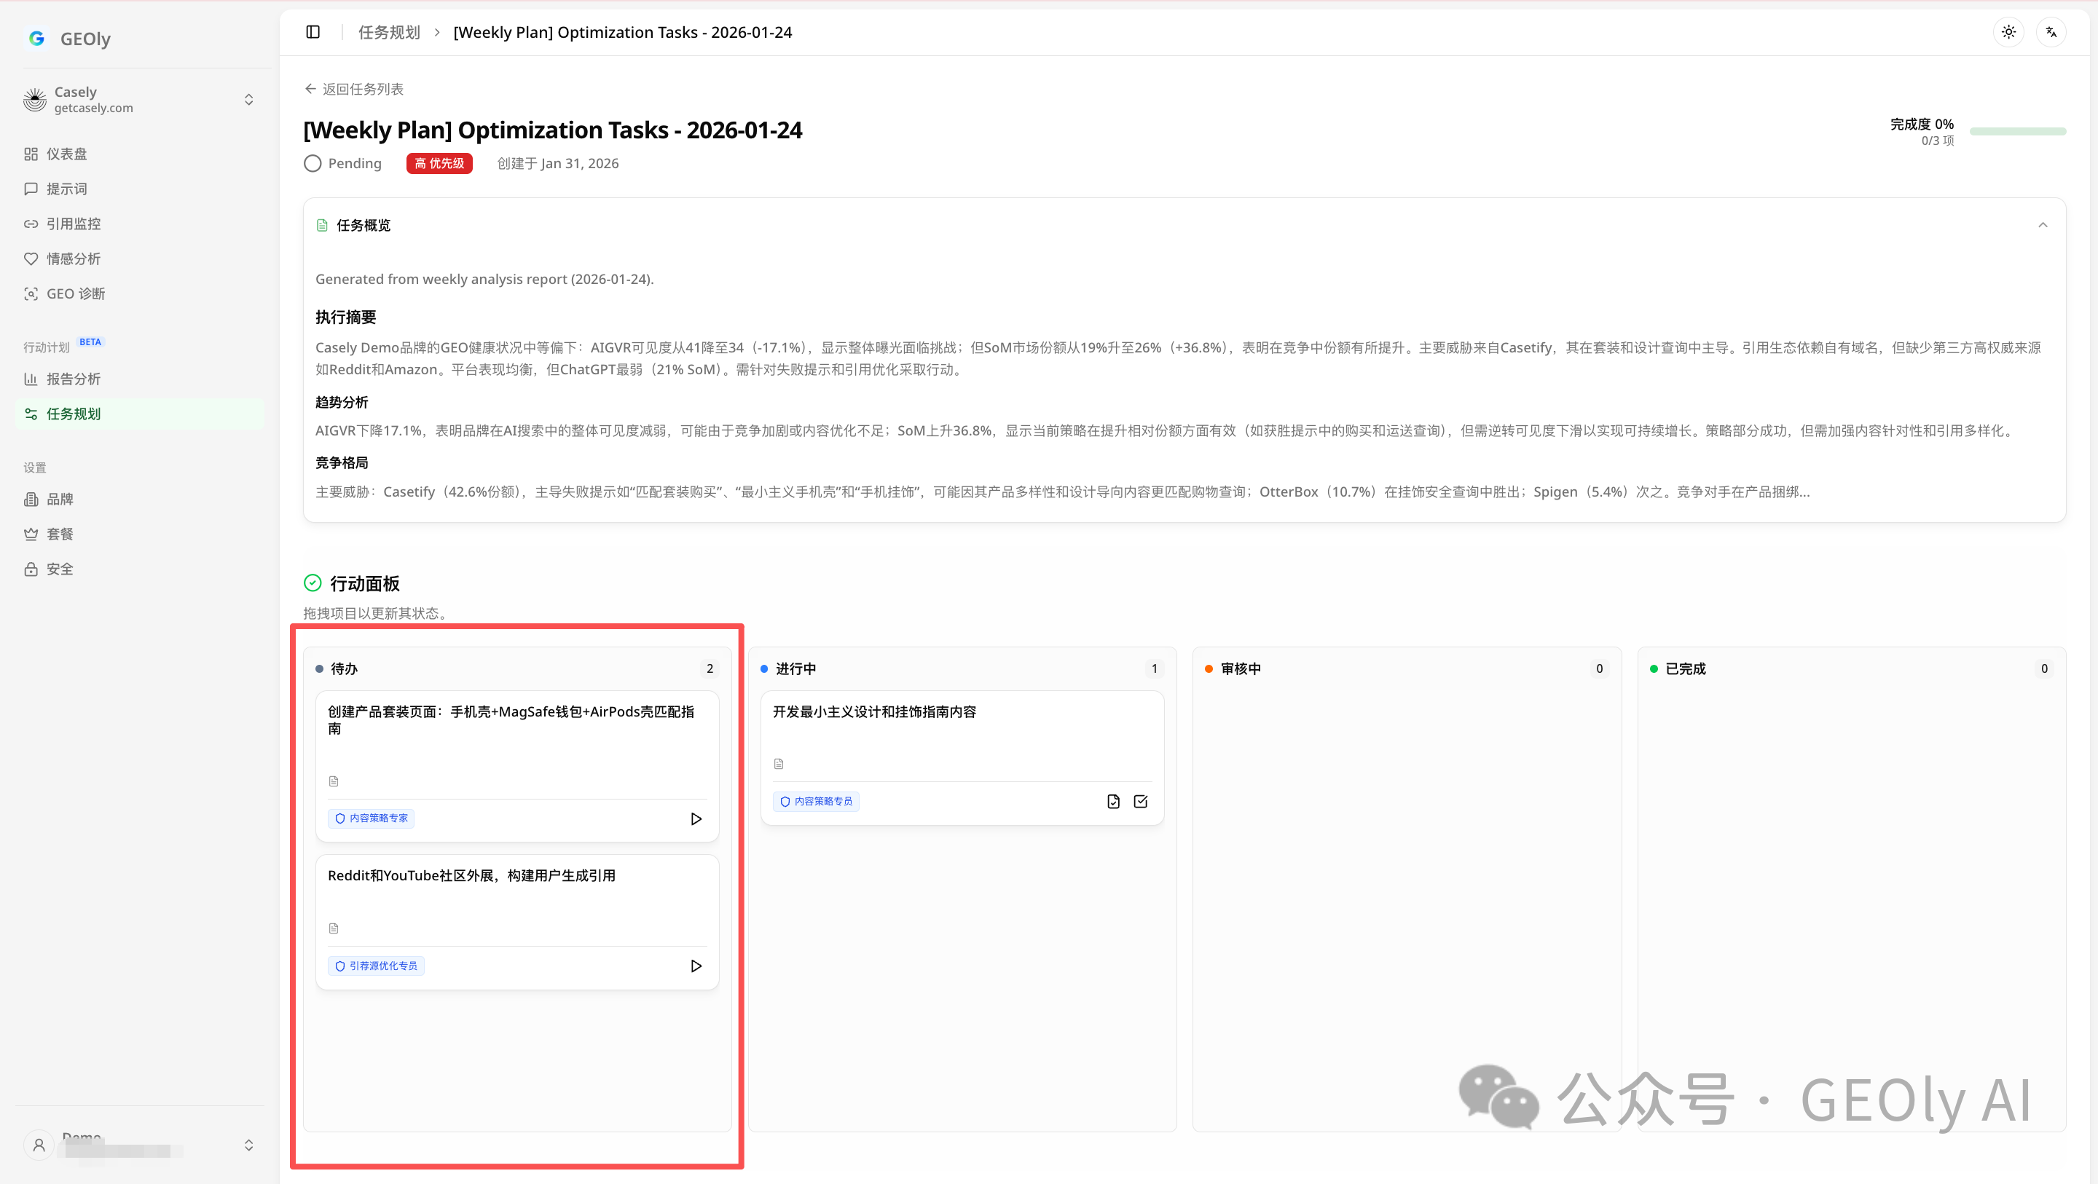This screenshot has height=1184, width=2098.
Task: Click the 内容策略专员 tag
Action: 816,801
